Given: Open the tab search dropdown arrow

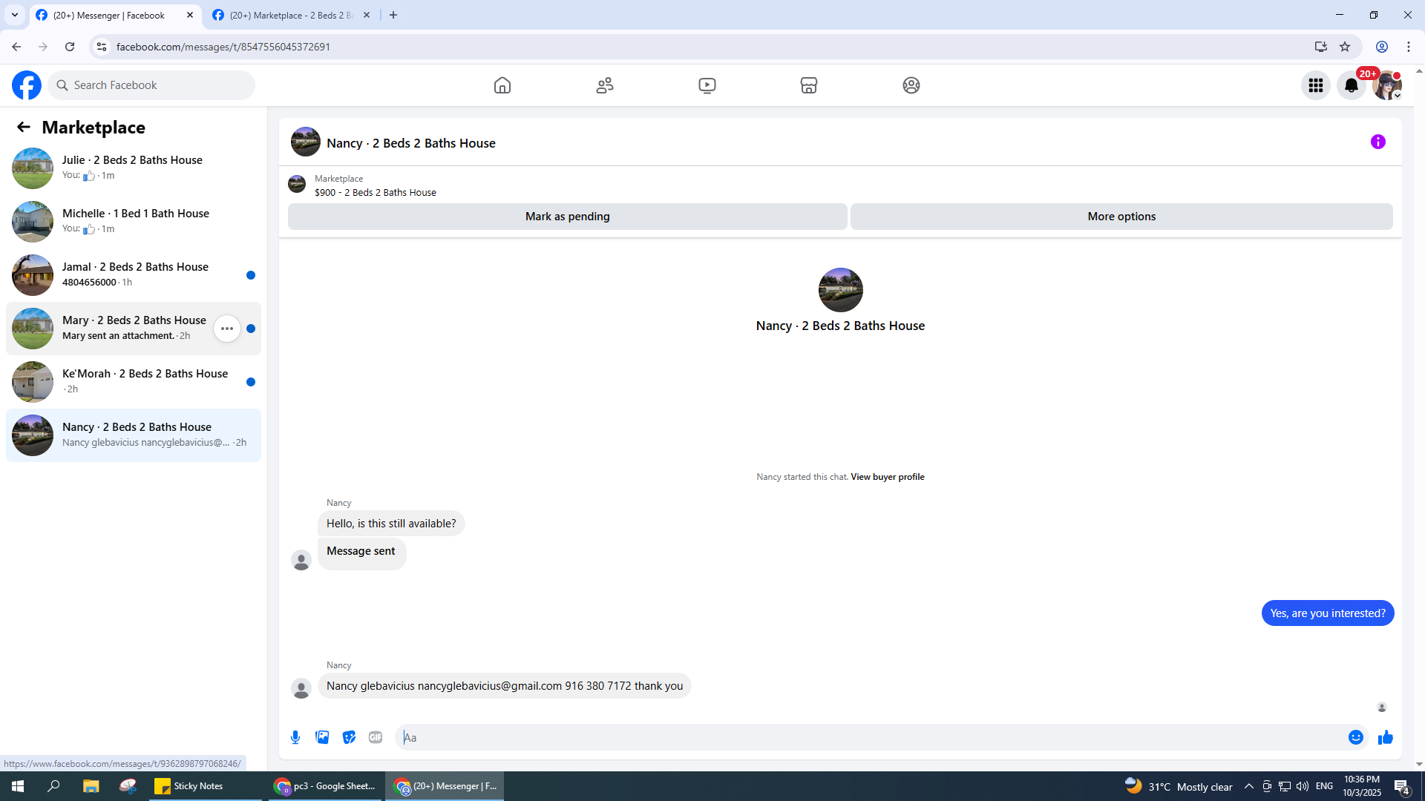Looking at the screenshot, I should coord(15,15).
